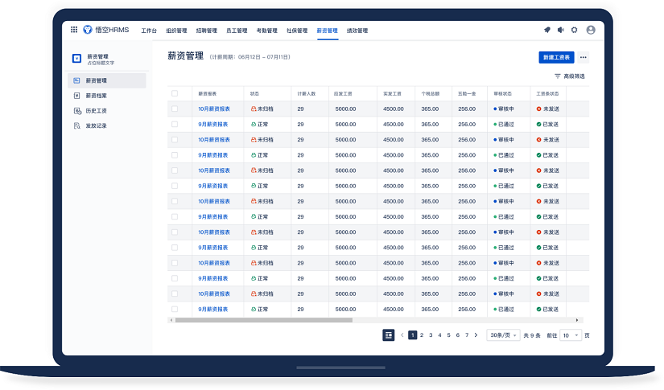The image size is (664, 390).
Task: Open the user profile avatar
Action: point(591,30)
